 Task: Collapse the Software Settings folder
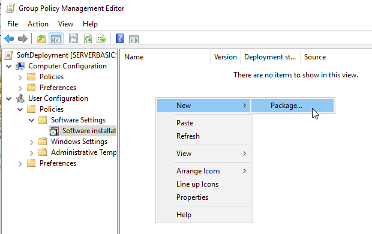[x=32, y=120]
